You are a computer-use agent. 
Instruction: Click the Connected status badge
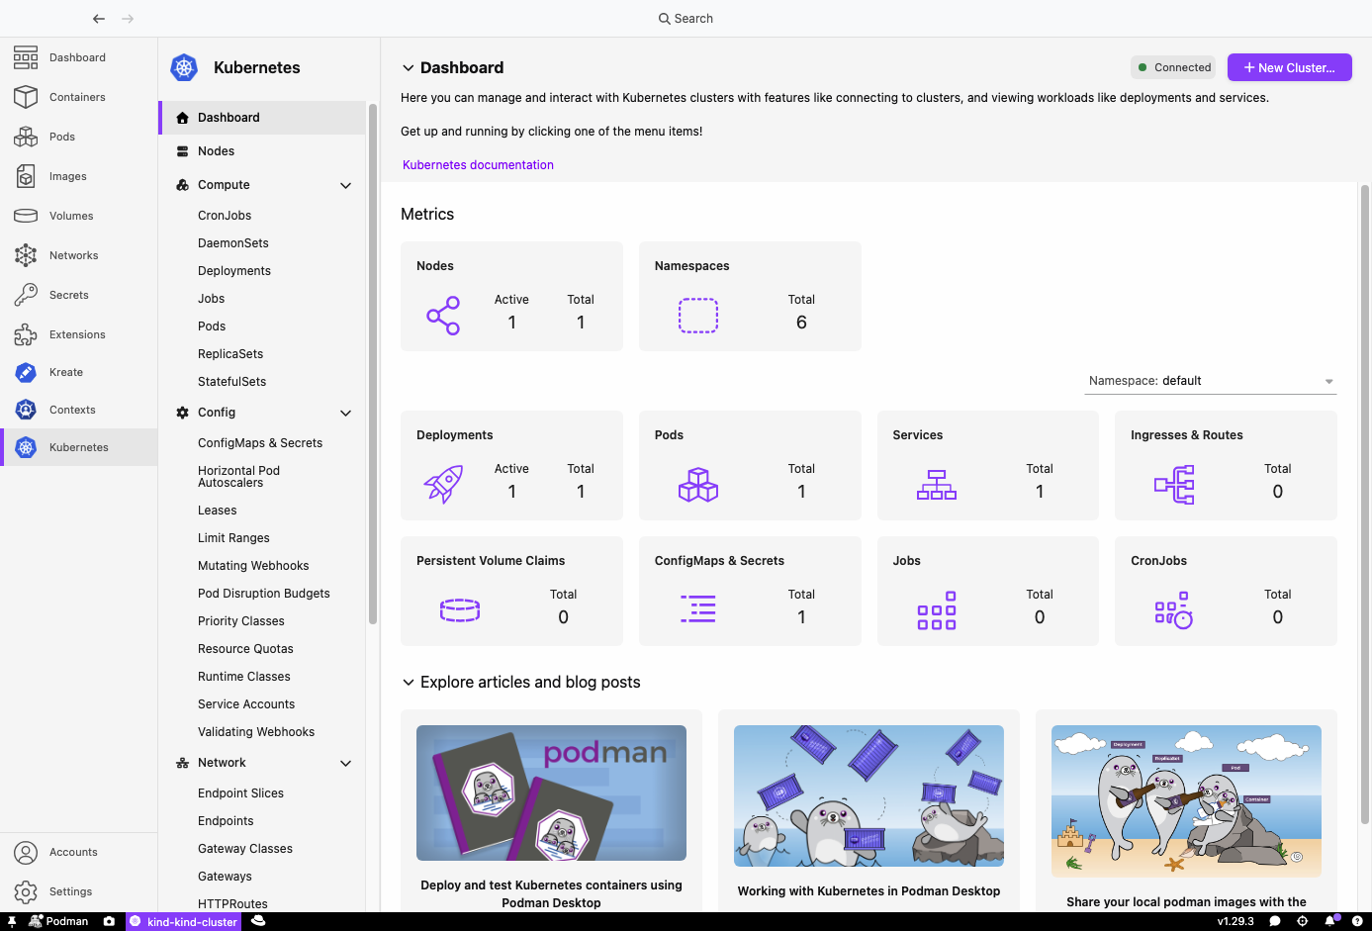pyautogui.click(x=1173, y=67)
